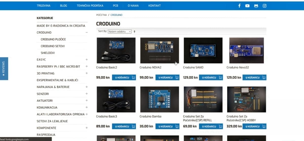The height and width of the screenshot is (141, 304).
Task: Open the Sort By dropdown
Action: (x=120, y=31)
